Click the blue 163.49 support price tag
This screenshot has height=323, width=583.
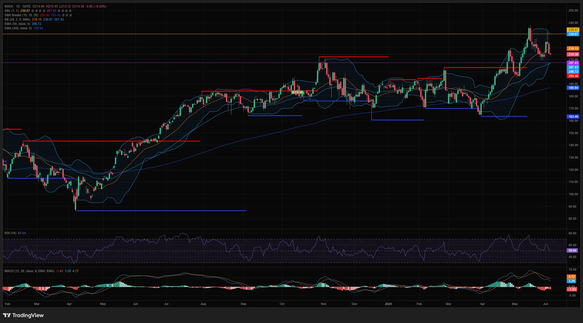[x=573, y=117]
